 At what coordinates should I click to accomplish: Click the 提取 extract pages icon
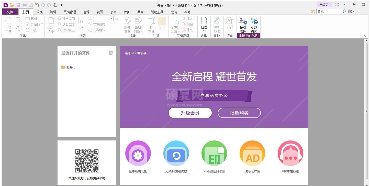coord(187,30)
